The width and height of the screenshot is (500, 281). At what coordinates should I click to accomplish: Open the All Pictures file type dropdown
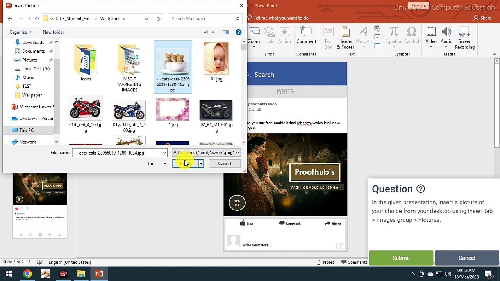(x=206, y=153)
